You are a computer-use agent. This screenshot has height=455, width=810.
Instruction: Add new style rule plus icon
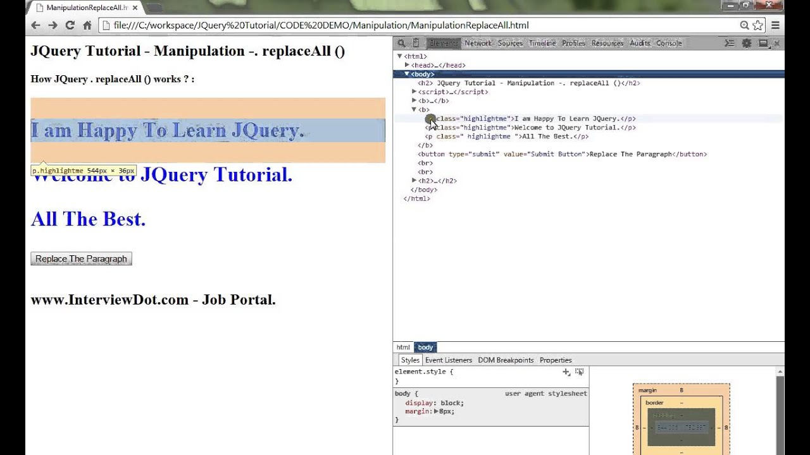[566, 372]
